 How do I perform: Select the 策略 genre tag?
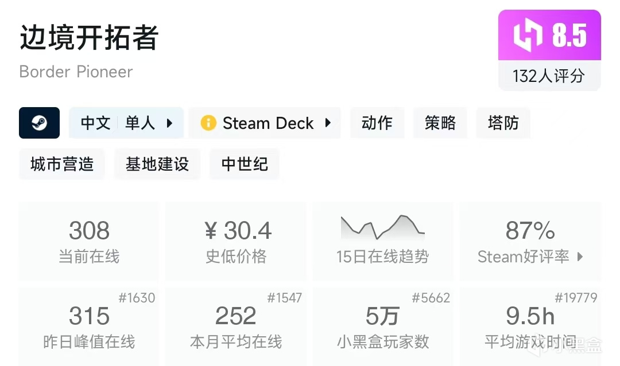tap(440, 123)
